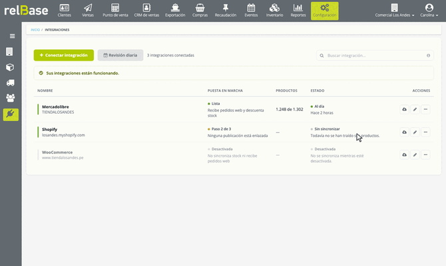Click 'Sin sincronizar' status for Shopify
The height and width of the screenshot is (266, 446).
327,129
